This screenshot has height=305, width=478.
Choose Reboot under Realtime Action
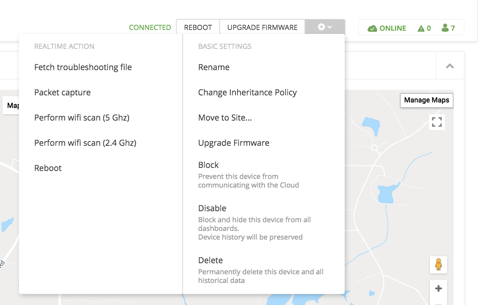(48, 168)
